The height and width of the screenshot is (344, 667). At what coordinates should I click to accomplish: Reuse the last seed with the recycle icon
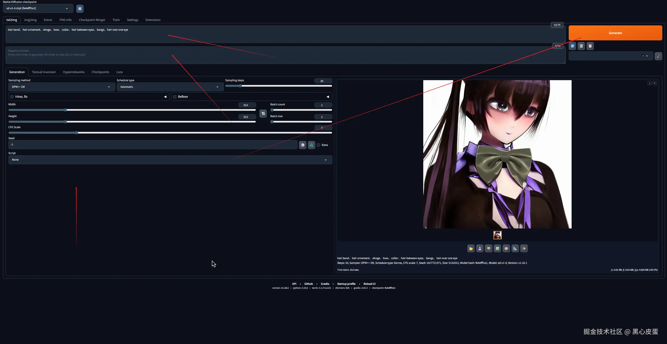click(311, 145)
